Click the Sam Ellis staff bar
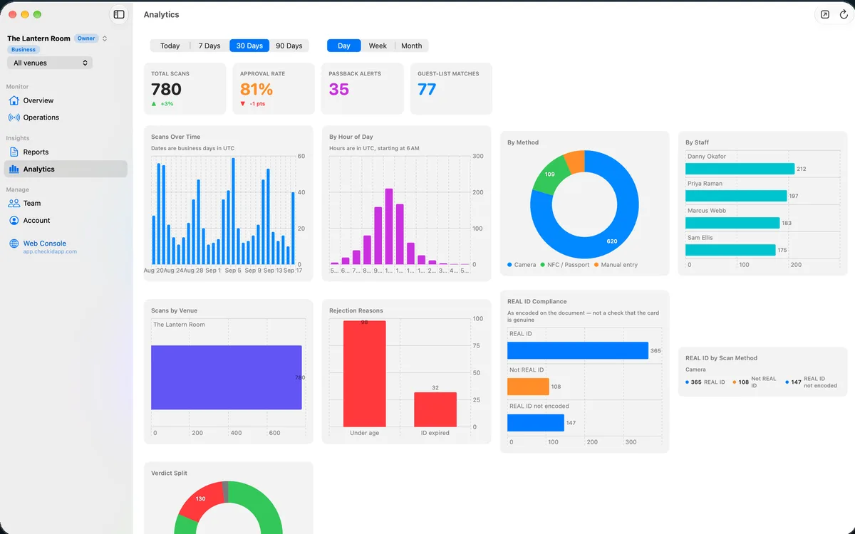The height and width of the screenshot is (534, 855). [730, 250]
